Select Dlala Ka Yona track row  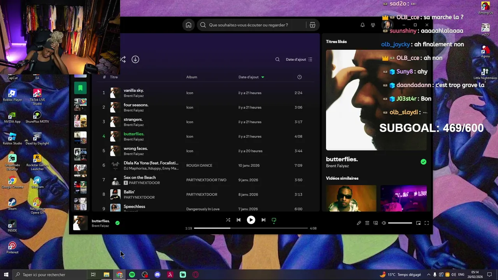(205, 165)
